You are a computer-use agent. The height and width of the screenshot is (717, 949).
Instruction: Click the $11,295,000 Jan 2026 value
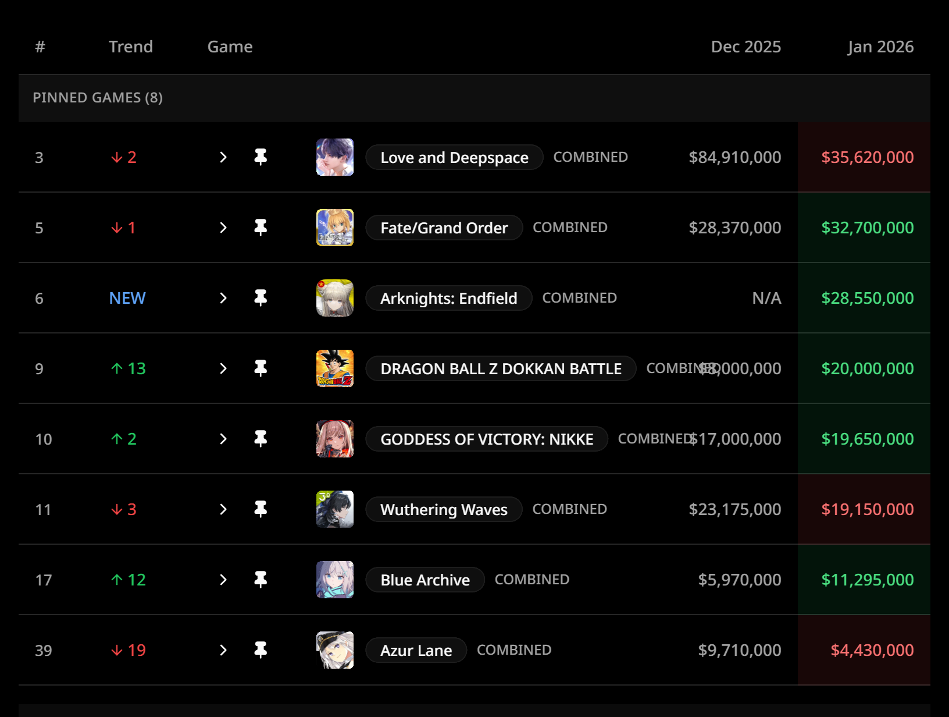click(x=868, y=580)
